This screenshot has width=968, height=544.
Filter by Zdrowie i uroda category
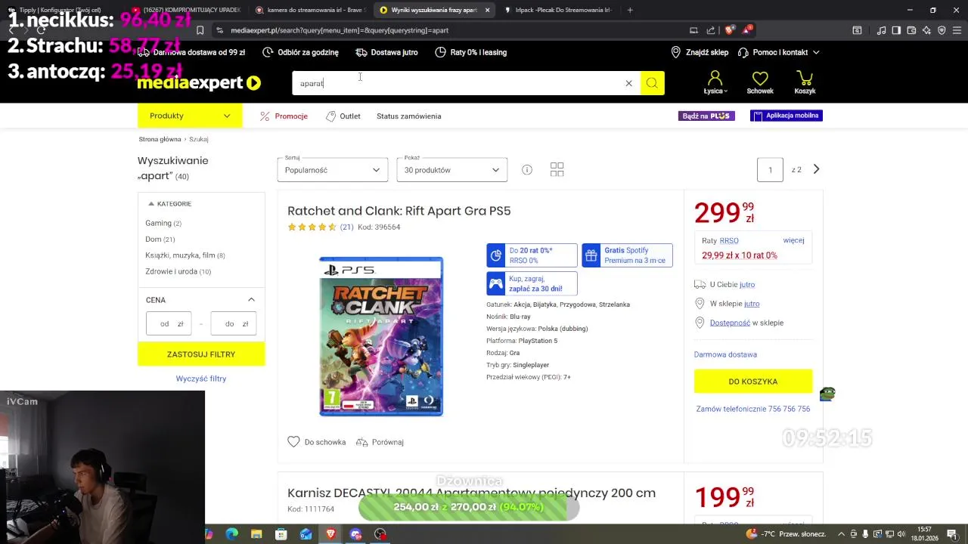pyautogui.click(x=178, y=271)
